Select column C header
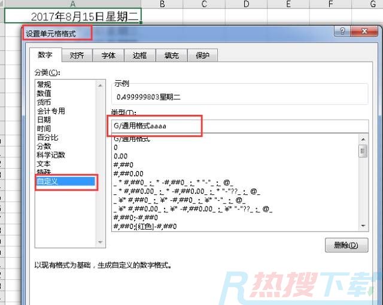The height and width of the screenshot is (305, 383). tap(204, 4)
